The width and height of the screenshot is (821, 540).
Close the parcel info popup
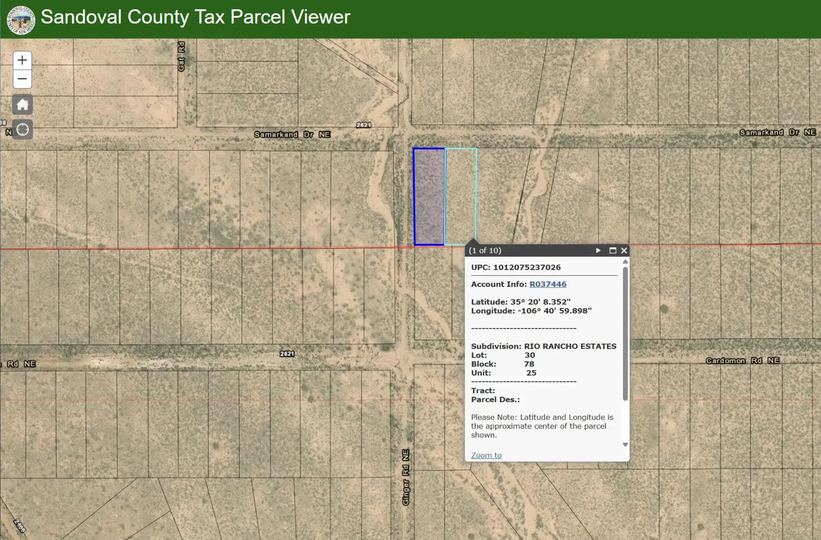click(624, 251)
